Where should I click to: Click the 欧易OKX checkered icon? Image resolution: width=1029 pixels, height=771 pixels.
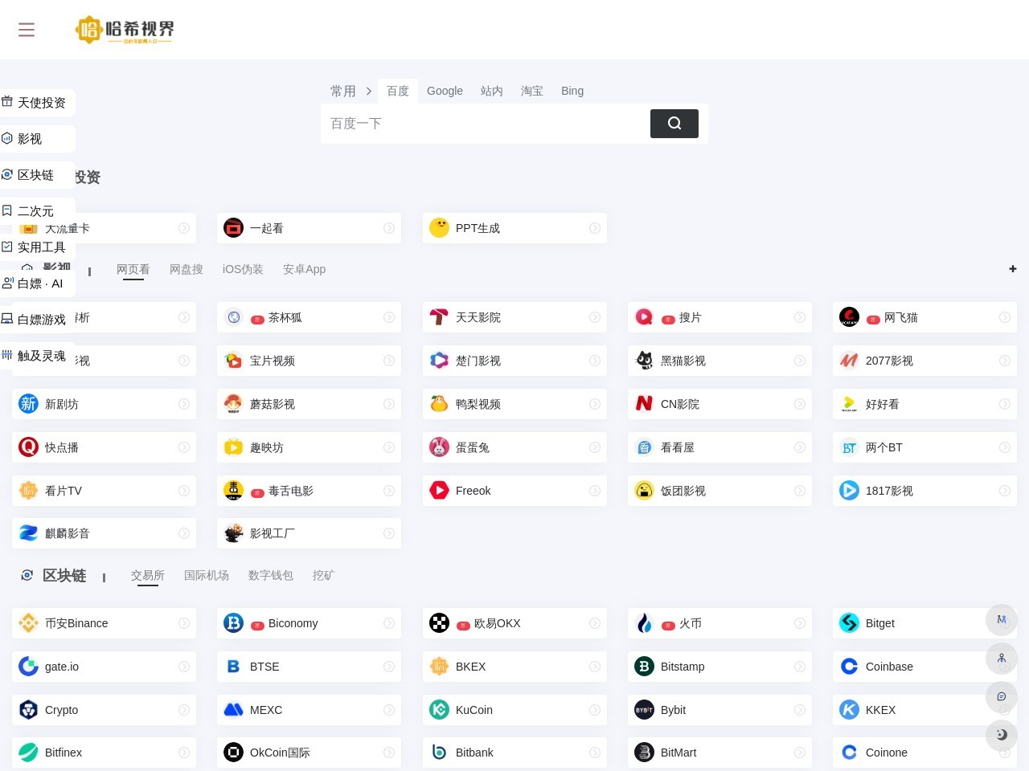click(439, 623)
